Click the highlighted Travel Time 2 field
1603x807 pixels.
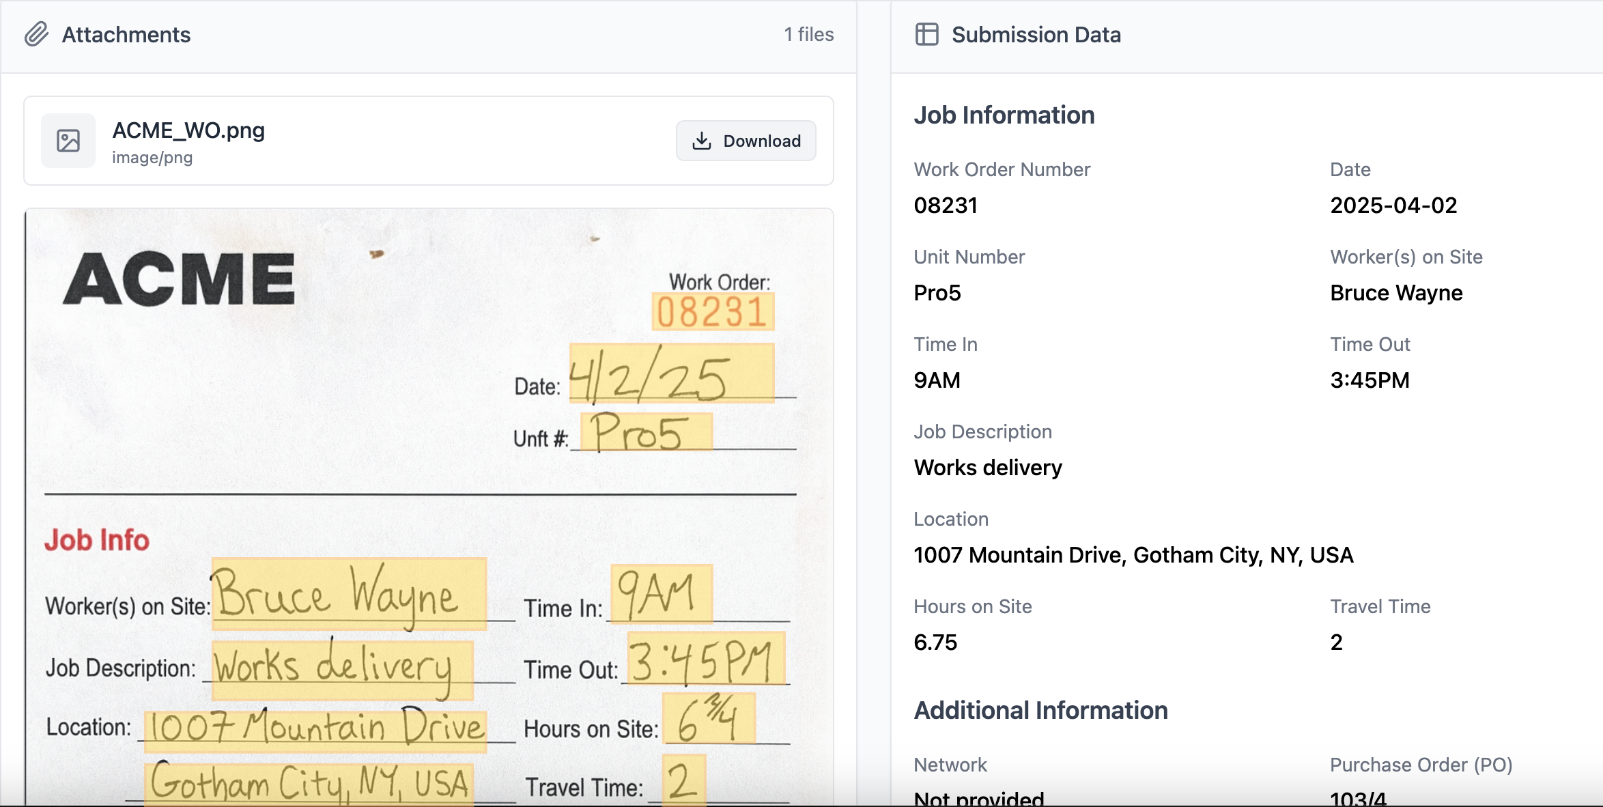pyautogui.click(x=683, y=780)
